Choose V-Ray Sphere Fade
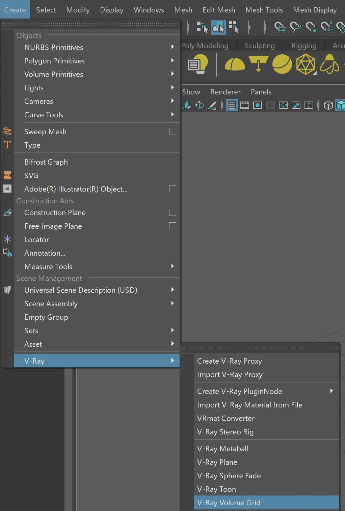 pos(266,476)
